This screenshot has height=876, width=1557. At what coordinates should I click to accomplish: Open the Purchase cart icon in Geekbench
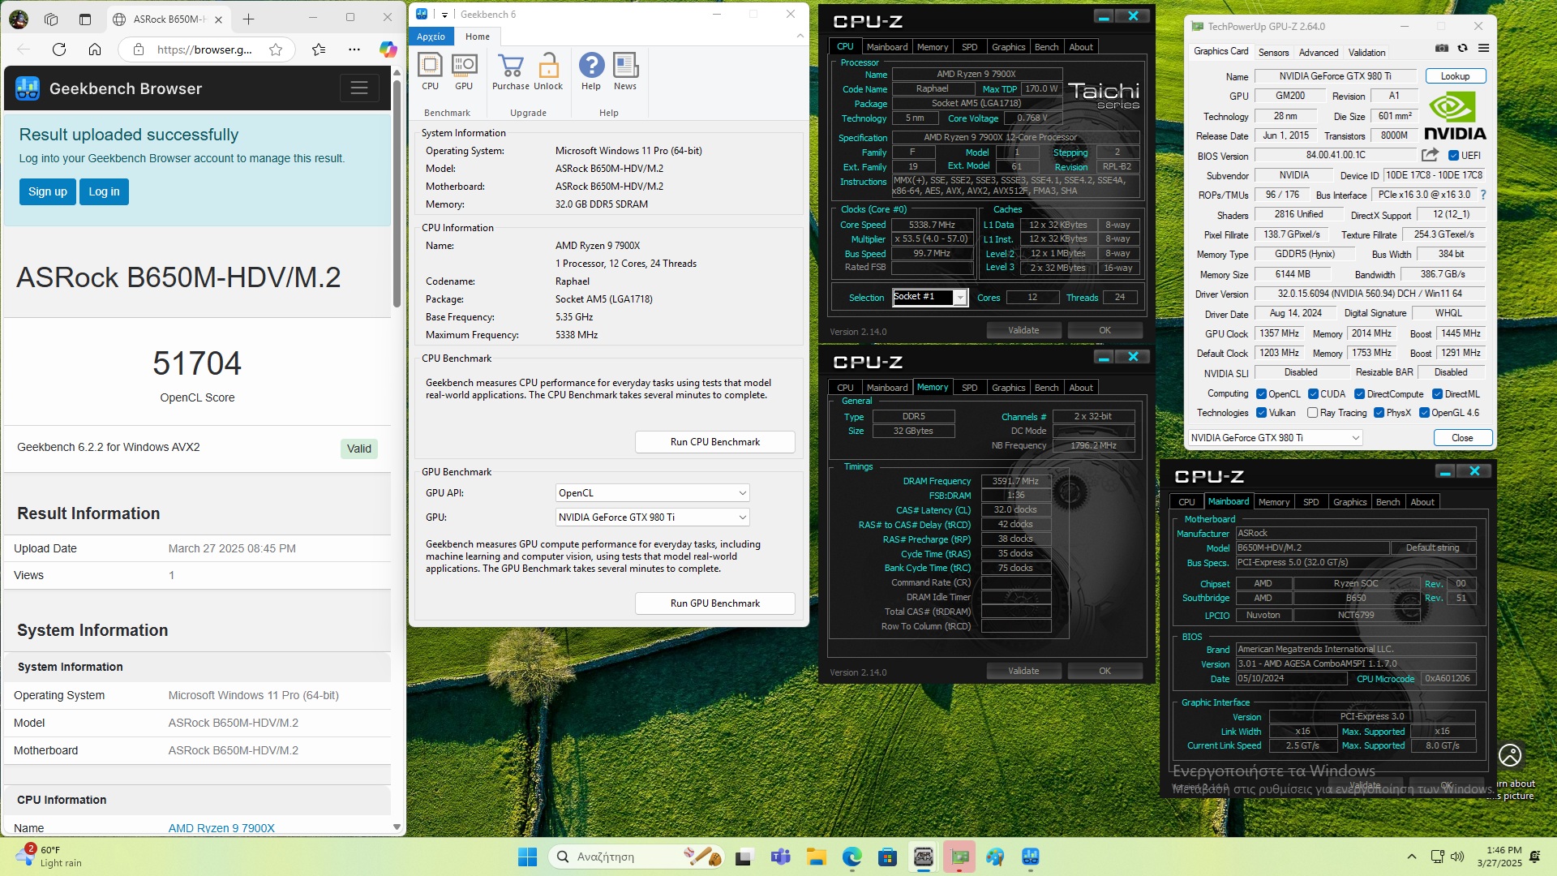(x=510, y=71)
